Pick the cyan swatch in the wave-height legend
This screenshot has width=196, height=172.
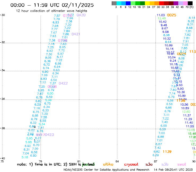pos(119,3)
